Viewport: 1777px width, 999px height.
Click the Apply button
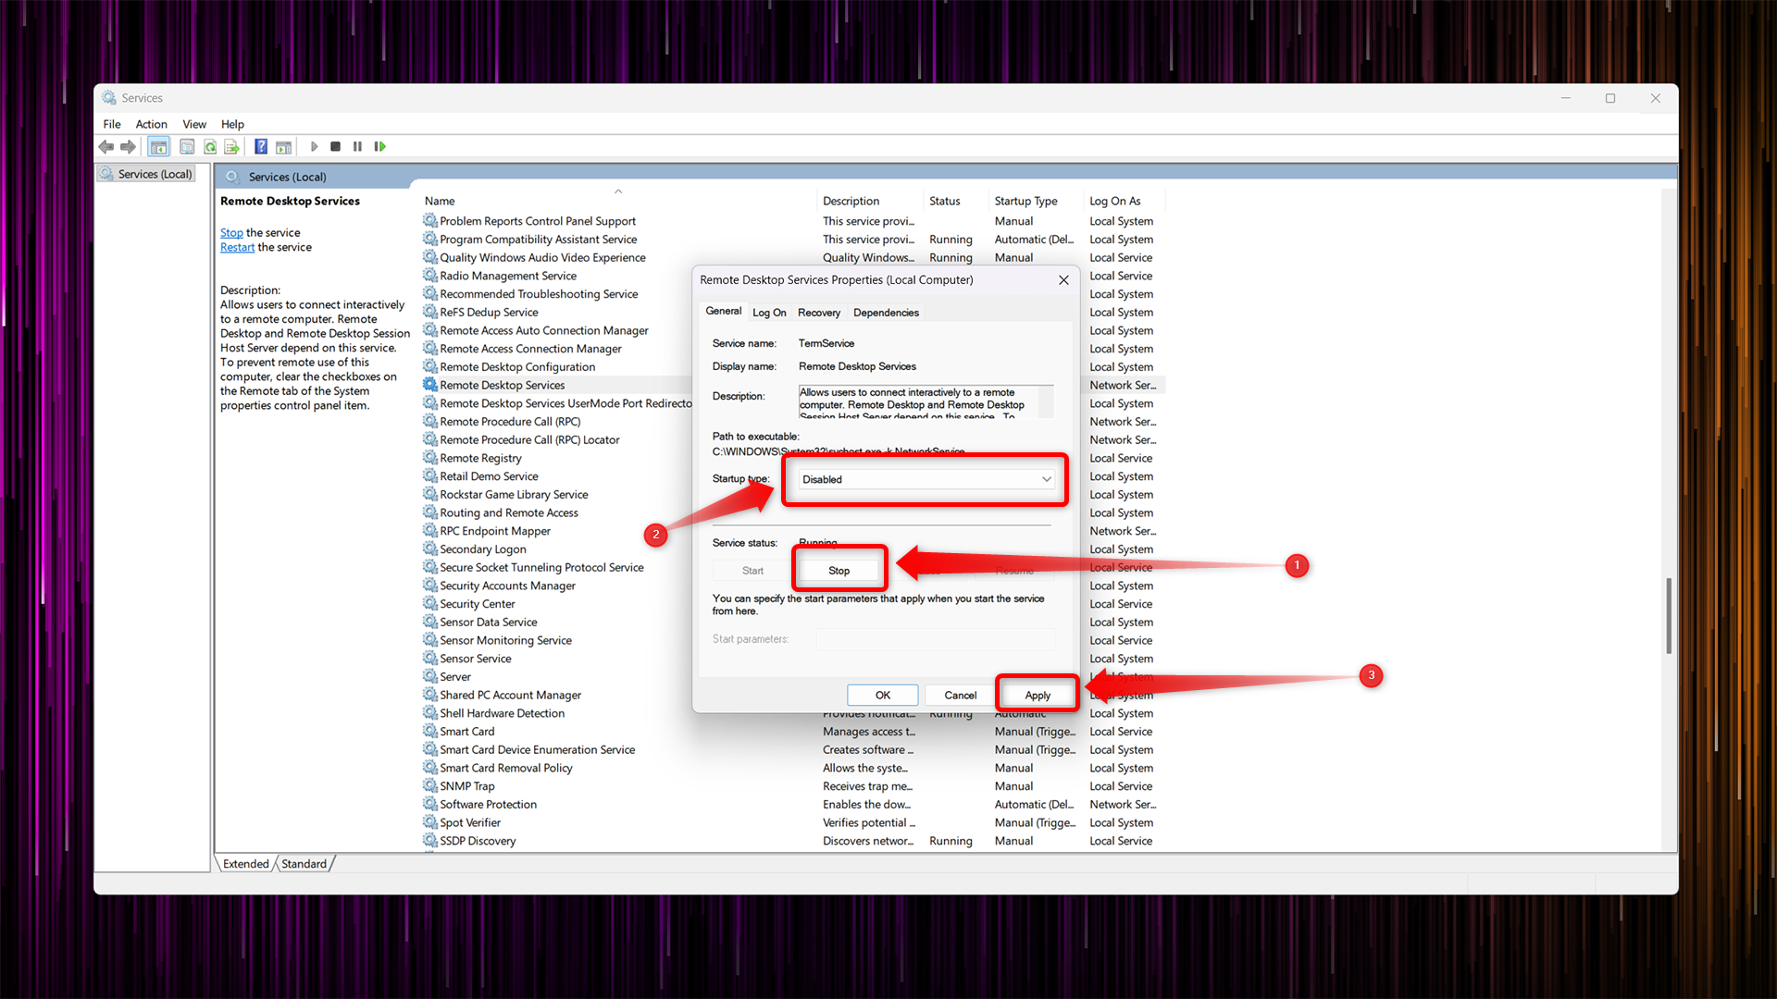[1038, 696]
